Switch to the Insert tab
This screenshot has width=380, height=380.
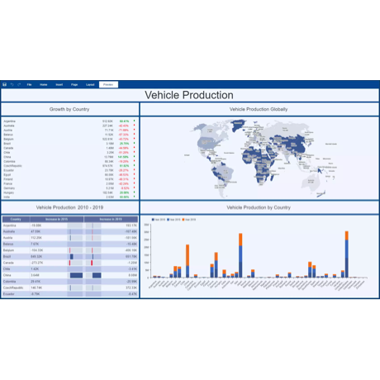59,84
